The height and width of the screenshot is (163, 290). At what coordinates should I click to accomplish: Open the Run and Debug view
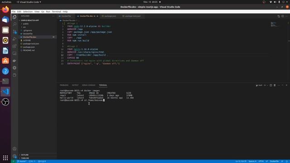pyautogui.click(x=14, y=39)
